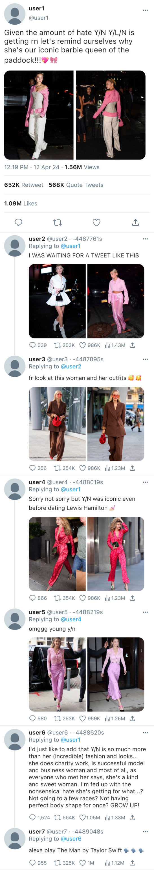154x870 pixels.
Task: Open the 652K Retweets list
Action: click(x=23, y=185)
